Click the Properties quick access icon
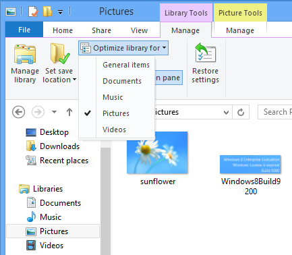 (x=33, y=11)
